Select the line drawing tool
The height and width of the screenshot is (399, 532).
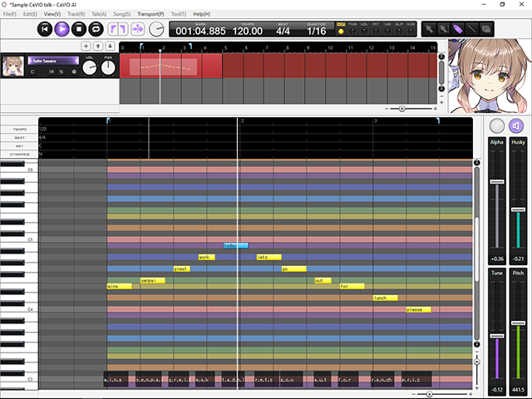471,29
